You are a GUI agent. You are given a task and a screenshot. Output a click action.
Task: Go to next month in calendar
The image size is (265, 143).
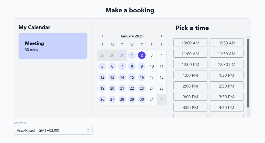[x=161, y=36]
